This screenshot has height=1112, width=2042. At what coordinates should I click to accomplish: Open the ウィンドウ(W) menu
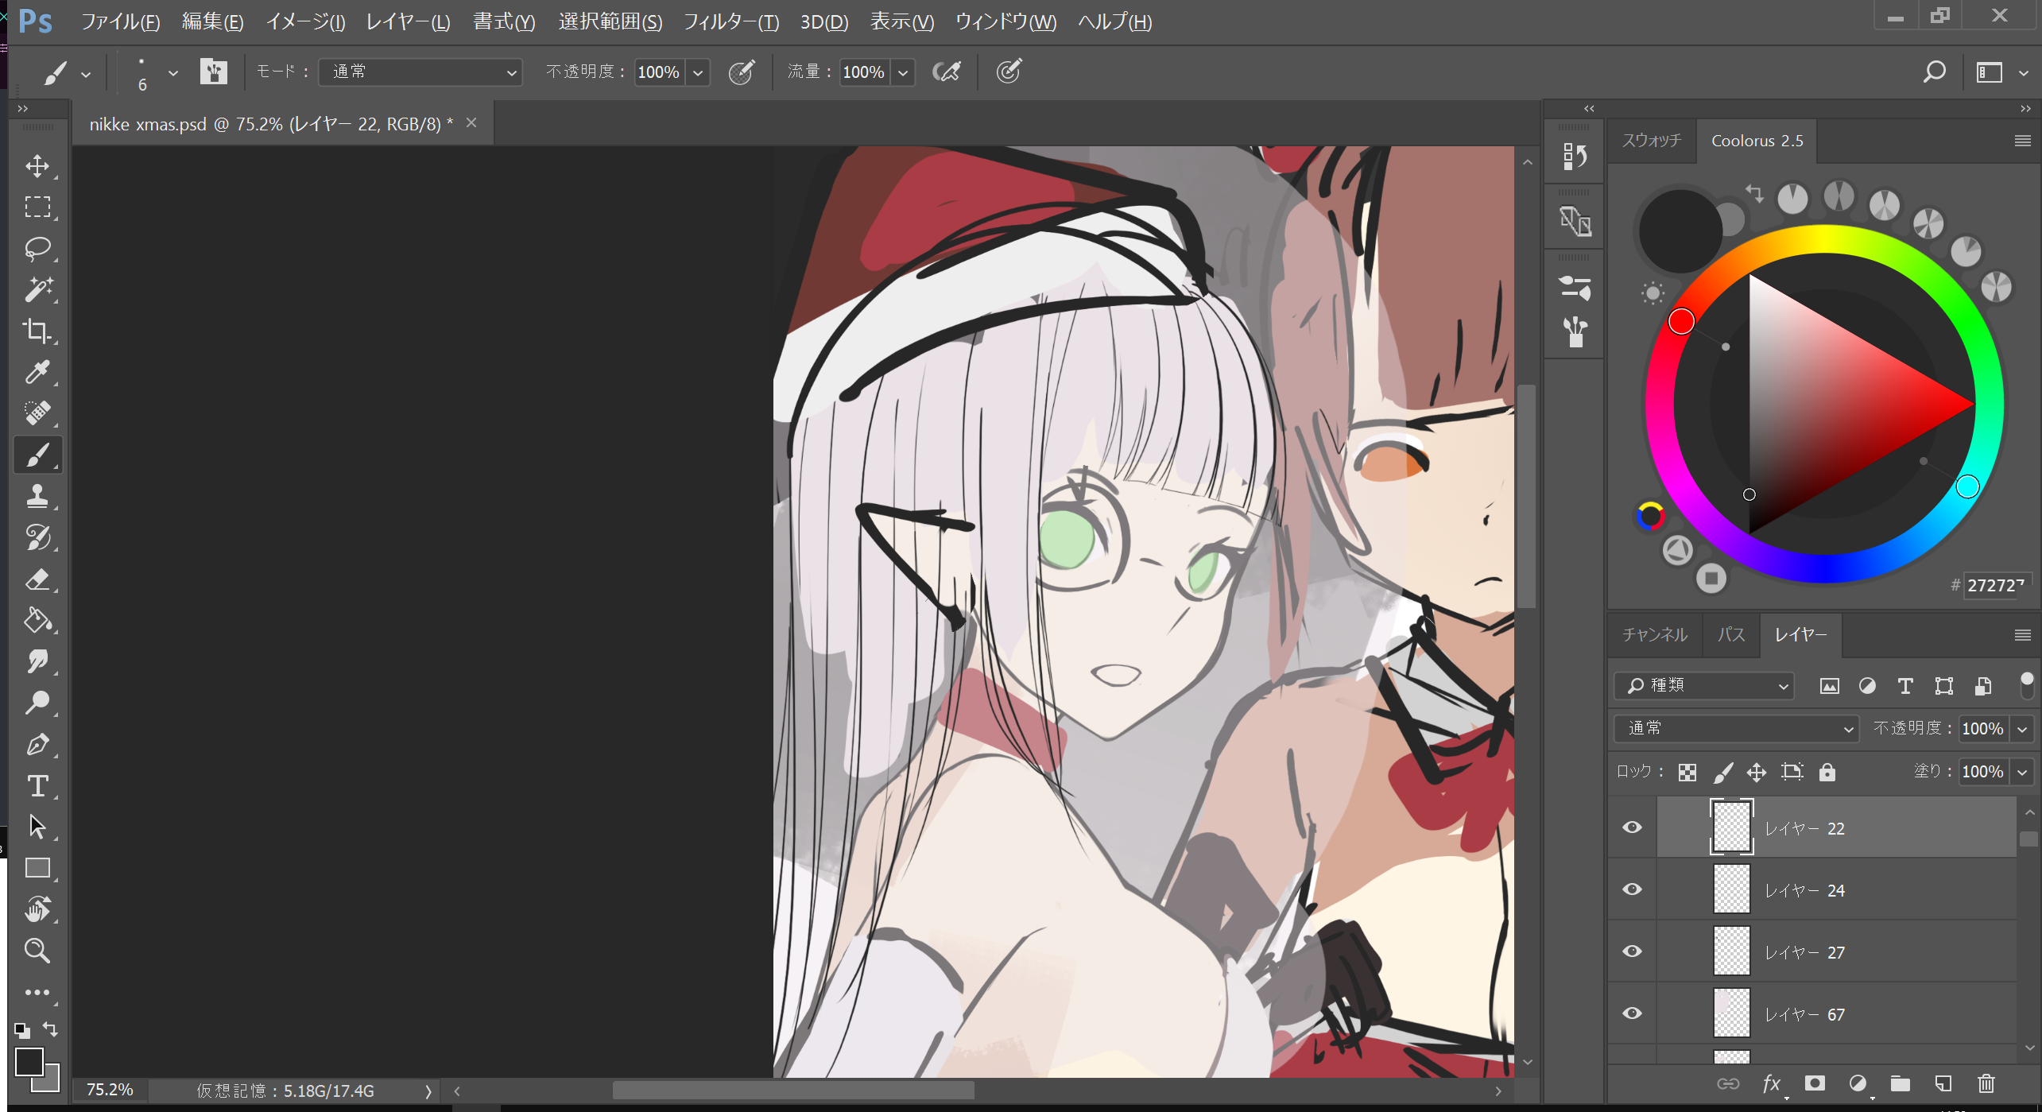pos(1005,21)
